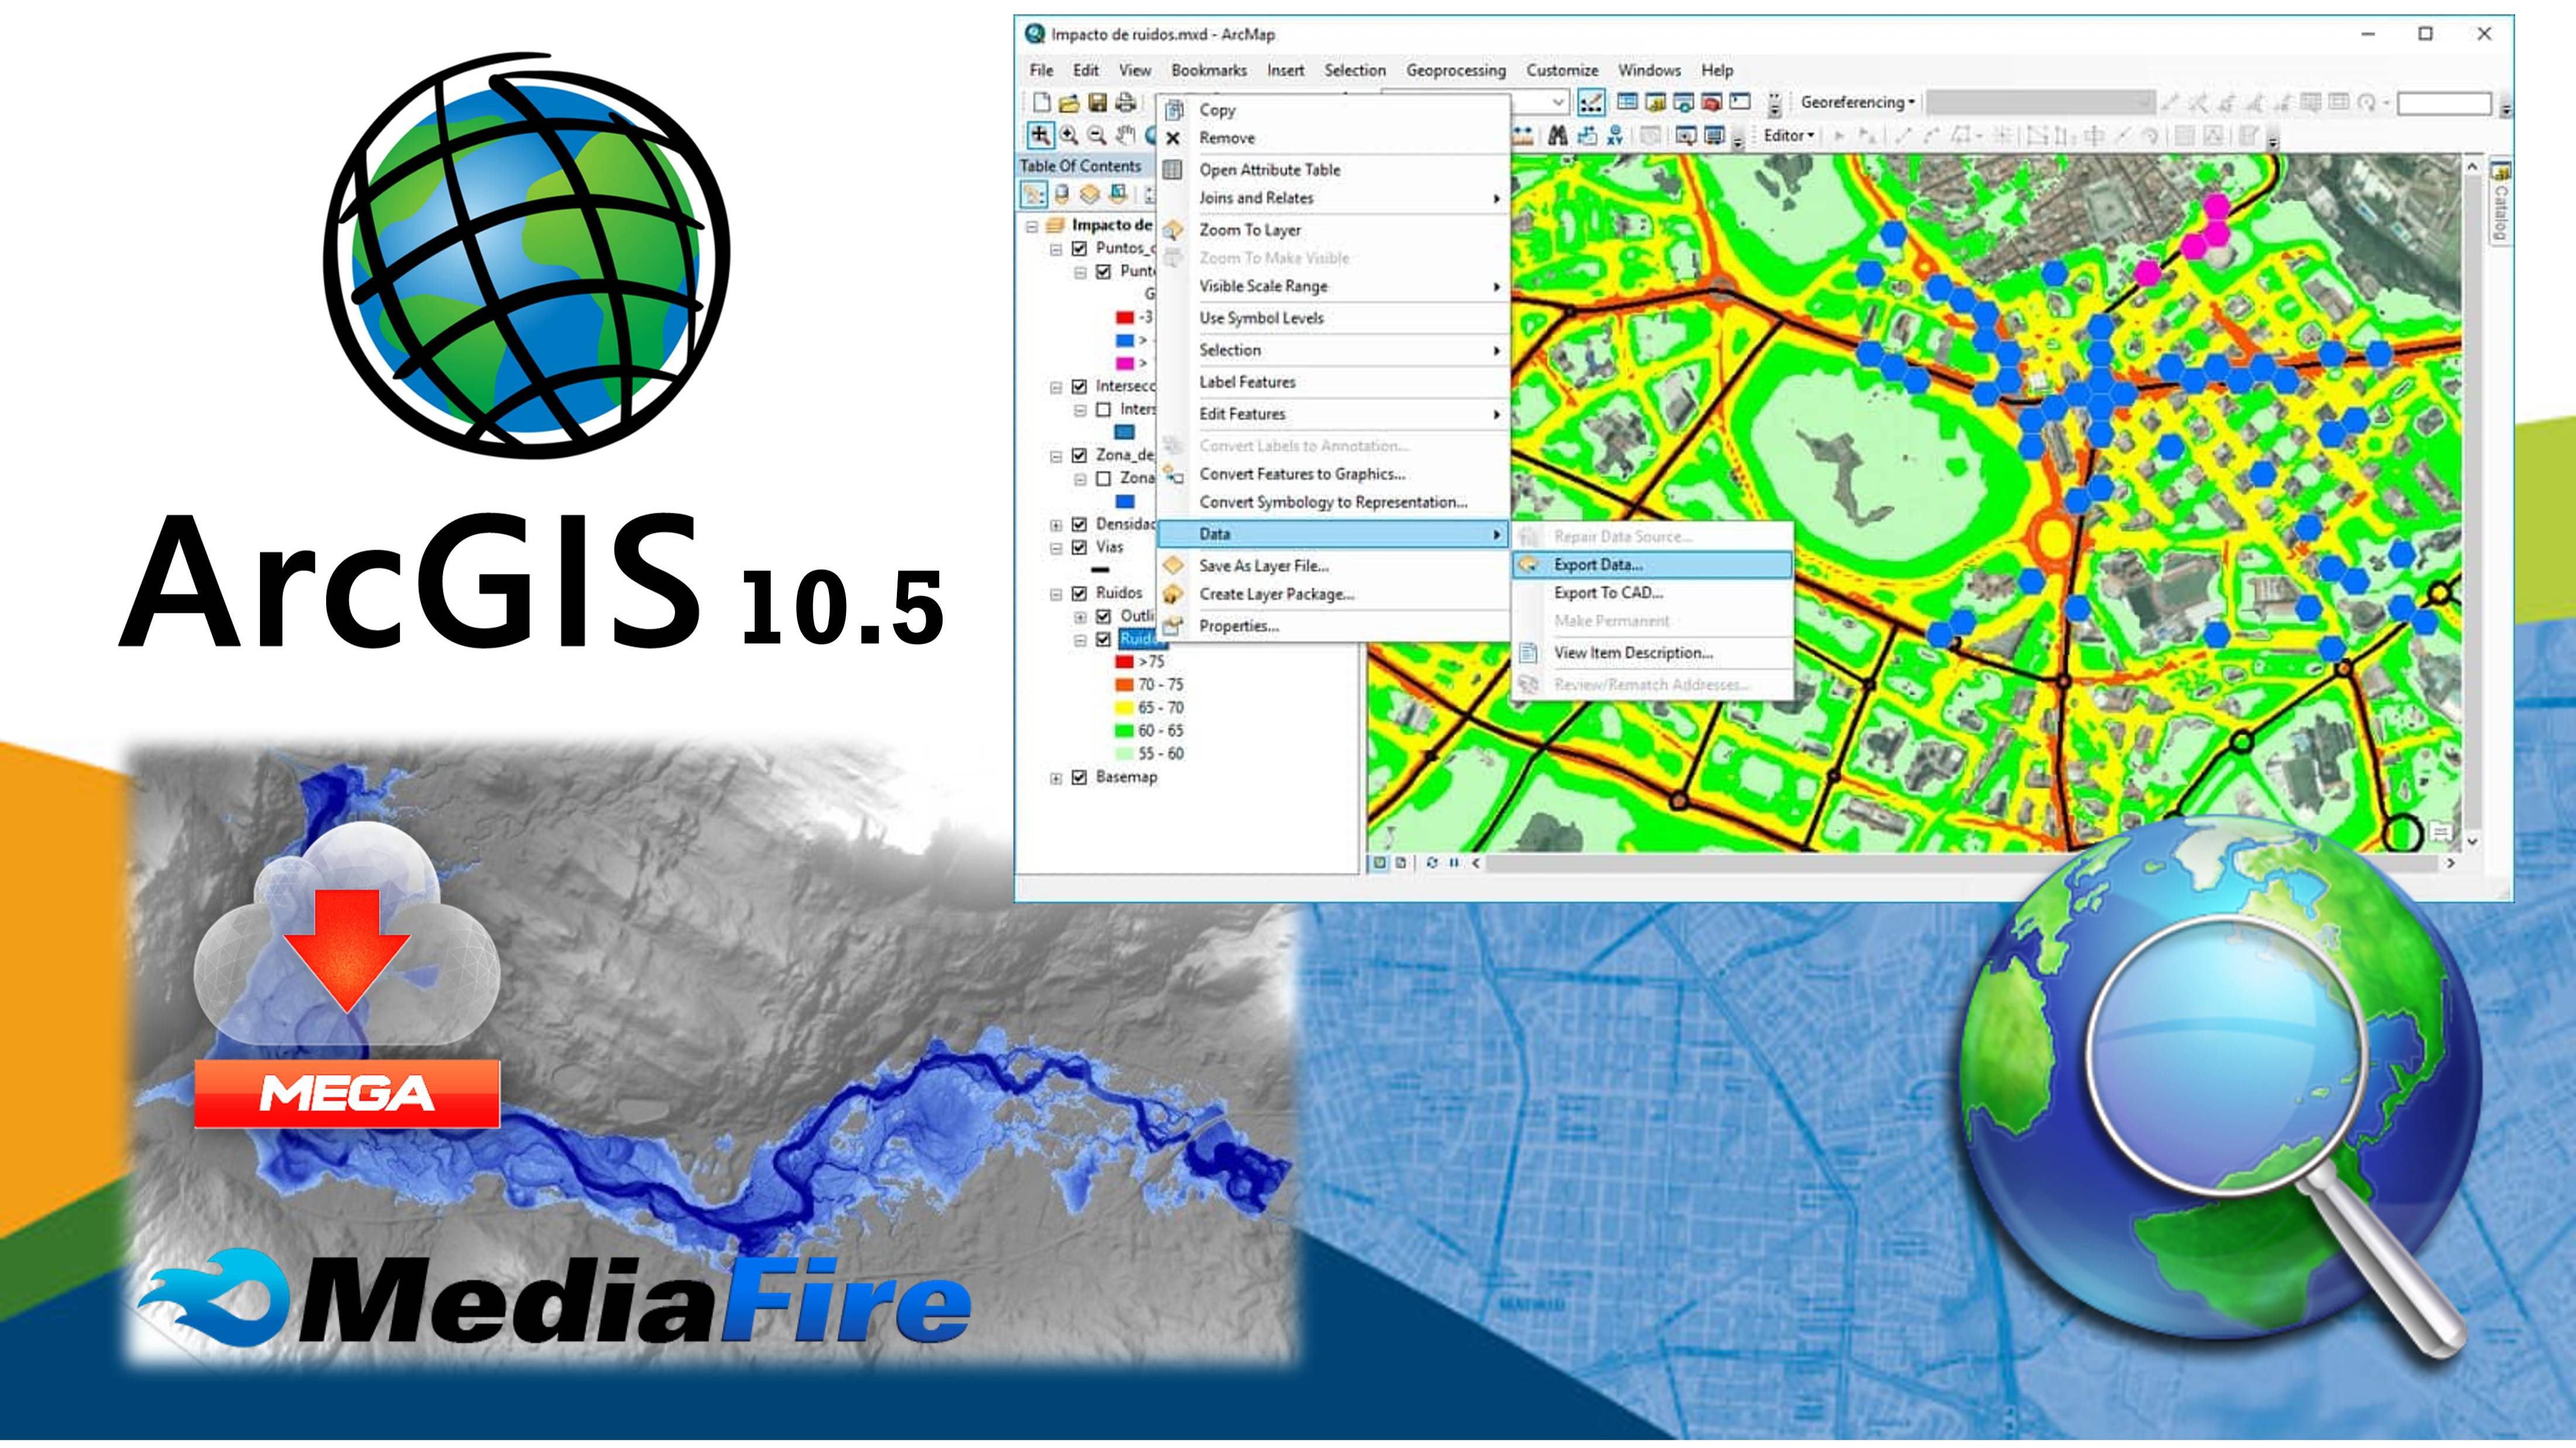Open the Editor Toolbar icon

point(1591,102)
